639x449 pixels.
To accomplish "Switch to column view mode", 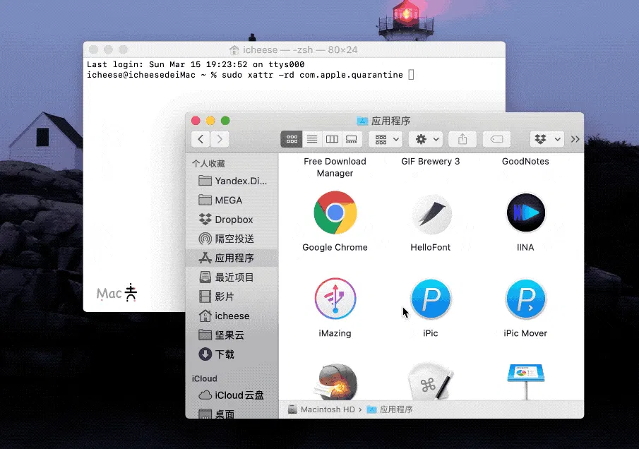I will pos(332,139).
